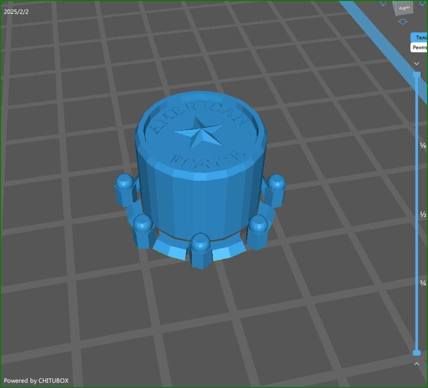Screen dimensions: 428x388
Task: Select the 'Тело' render mode tab
Action: (419, 38)
